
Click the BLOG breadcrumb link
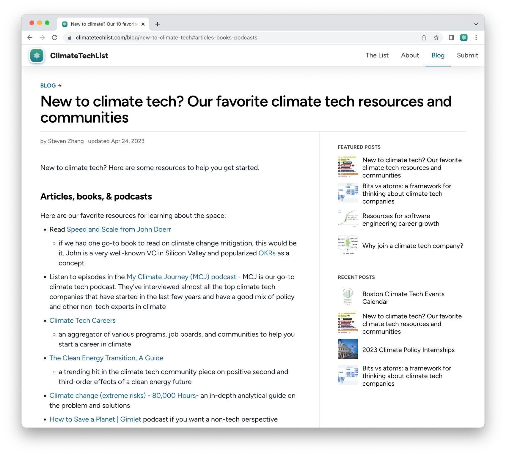coord(48,85)
